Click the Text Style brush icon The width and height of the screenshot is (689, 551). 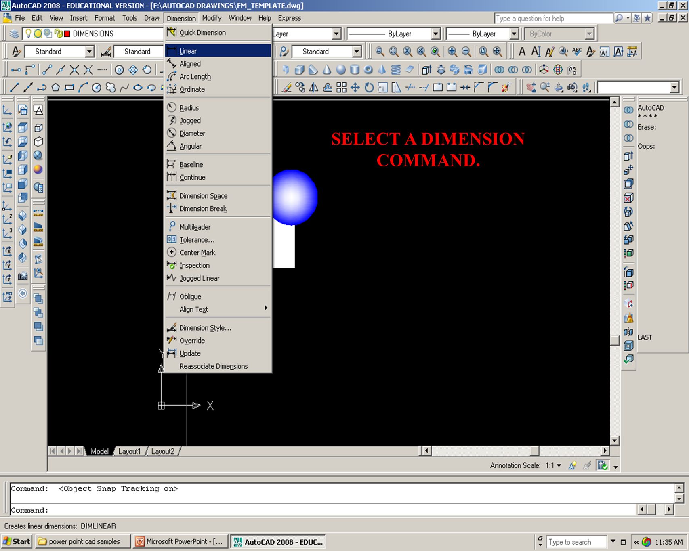click(16, 52)
